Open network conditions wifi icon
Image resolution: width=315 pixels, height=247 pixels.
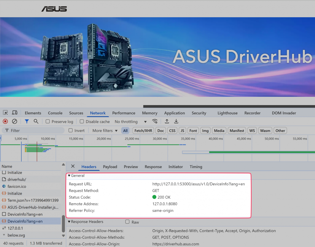tap(155, 121)
